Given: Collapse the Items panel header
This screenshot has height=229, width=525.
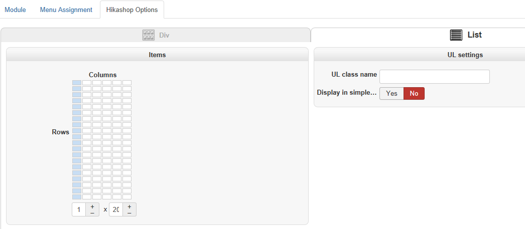Looking at the screenshot, I should [157, 55].
